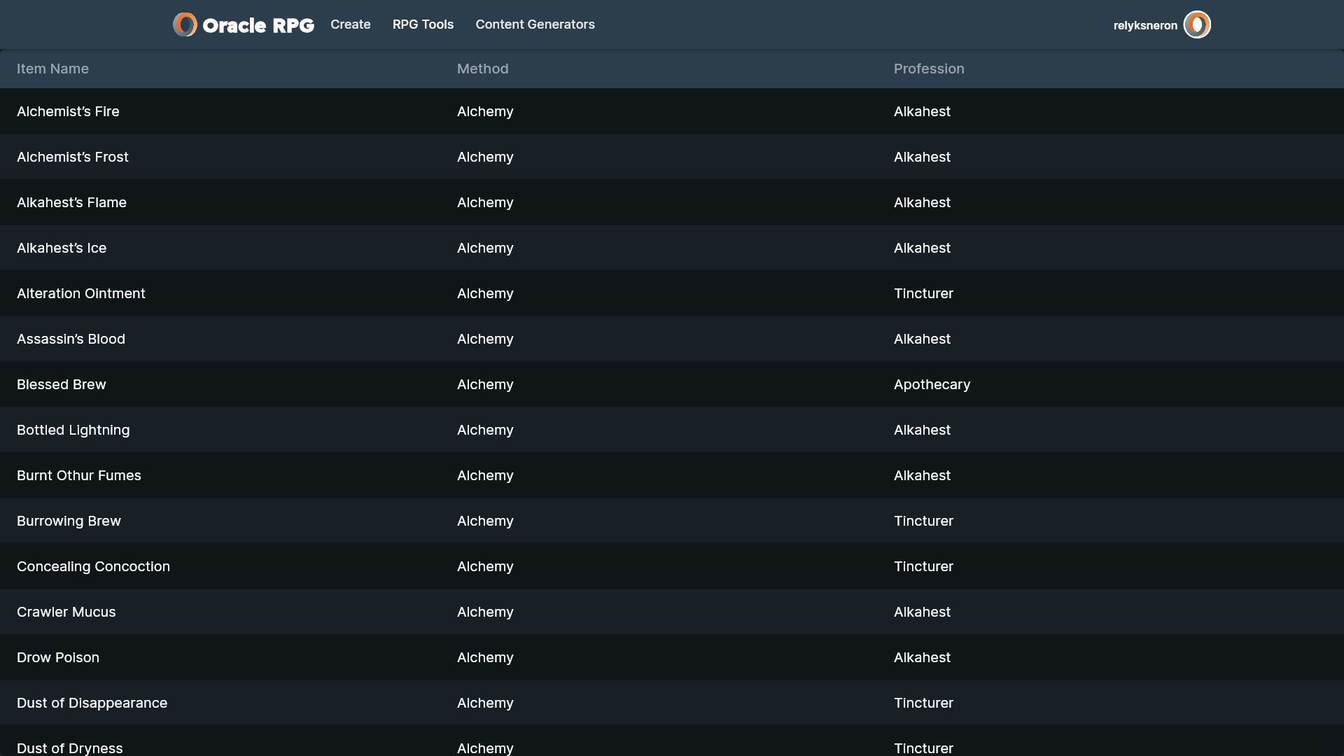
Task: Open the Alkahest's Flame entry
Action: tap(71, 202)
